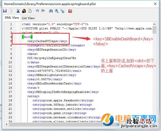Cut selection with the scissors icon
This screenshot has height=131, width=161.
18,11
